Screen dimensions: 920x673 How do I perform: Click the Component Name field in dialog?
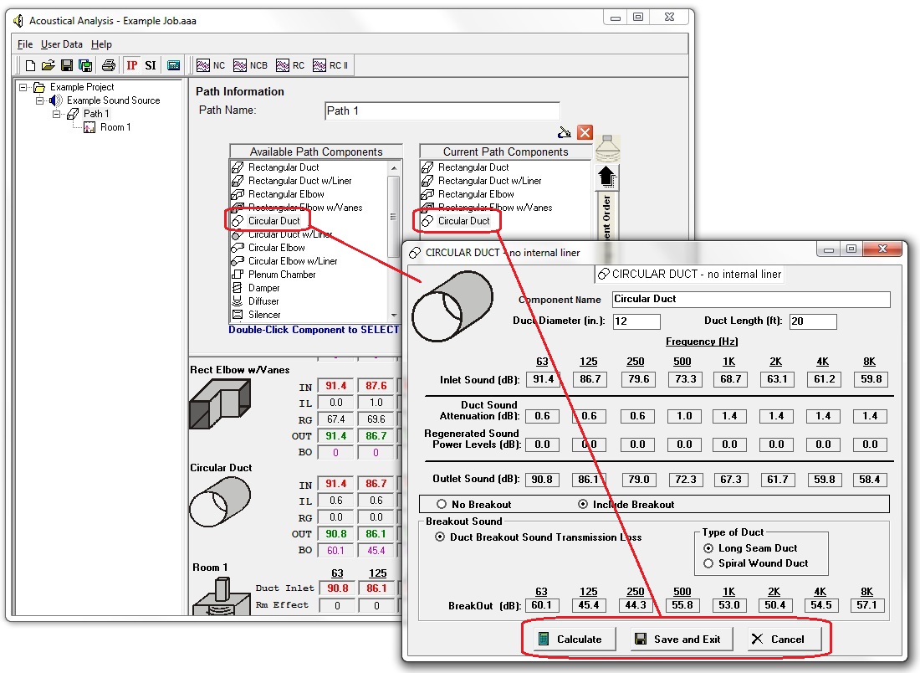click(x=751, y=300)
